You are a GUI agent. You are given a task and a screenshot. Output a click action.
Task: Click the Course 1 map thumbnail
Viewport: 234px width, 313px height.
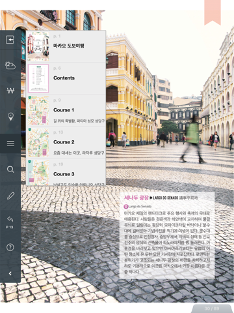point(38,110)
